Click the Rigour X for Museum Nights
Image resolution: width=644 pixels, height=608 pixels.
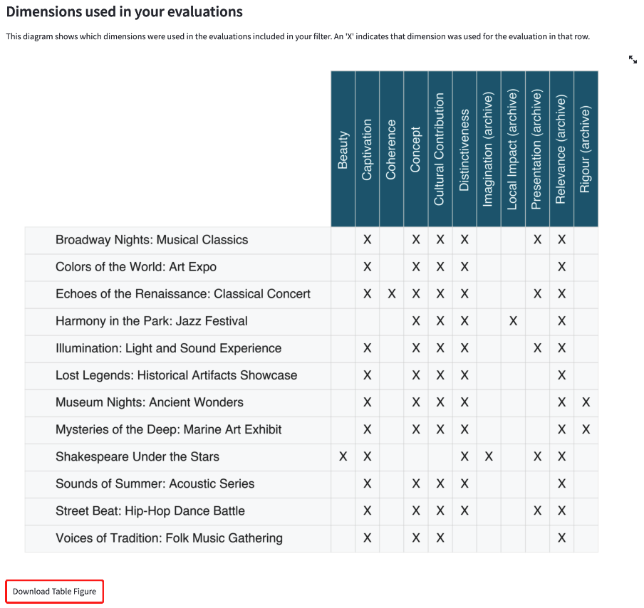[586, 402]
